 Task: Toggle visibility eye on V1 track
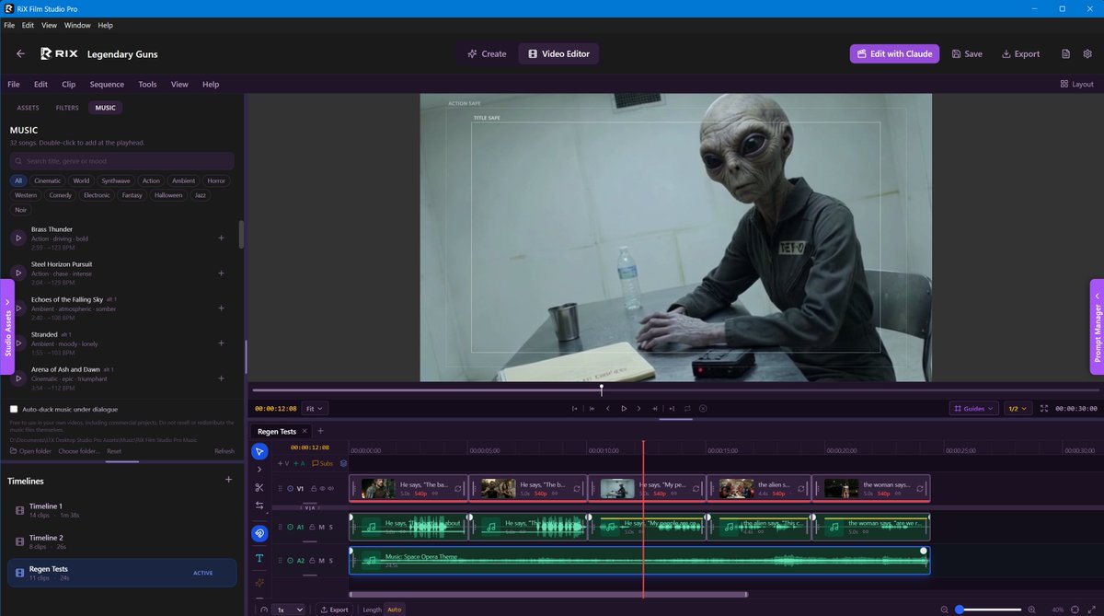[322, 488]
